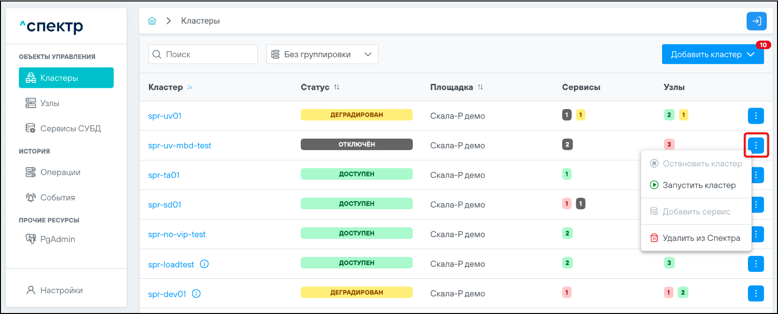Sort by Кластер column arrow
Image resolution: width=778 pixels, height=314 pixels.
(190, 87)
